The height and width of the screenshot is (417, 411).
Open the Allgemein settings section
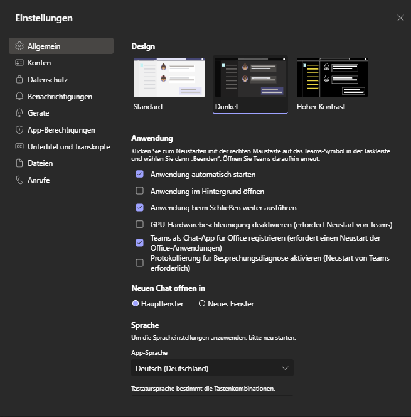tap(61, 46)
